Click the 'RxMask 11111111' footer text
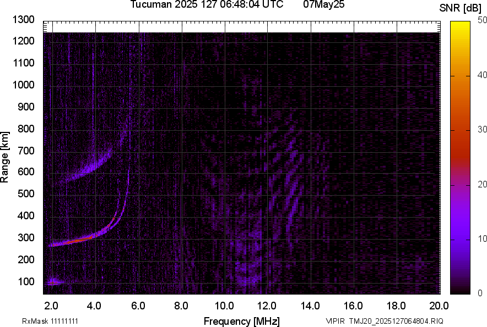This screenshot has width=487, height=327. coord(50,321)
